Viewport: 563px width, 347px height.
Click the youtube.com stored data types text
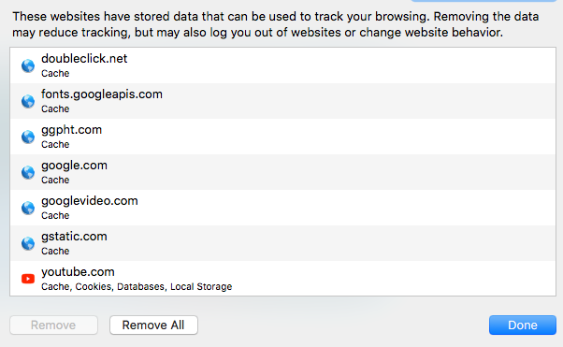(x=137, y=286)
